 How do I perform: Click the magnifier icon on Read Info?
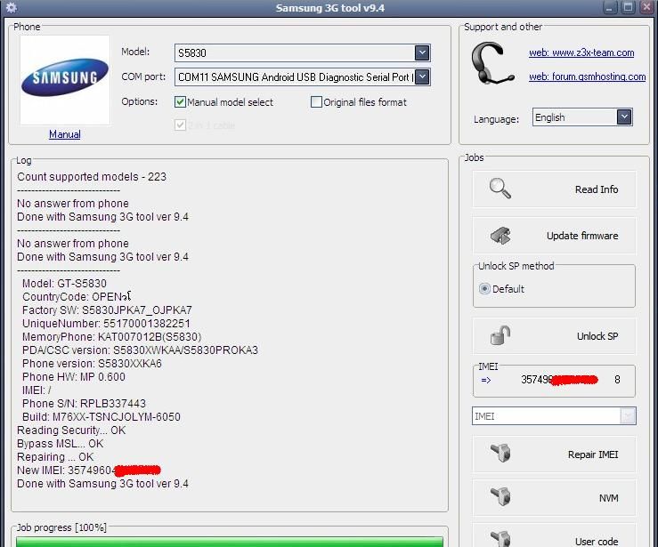[x=500, y=189]
